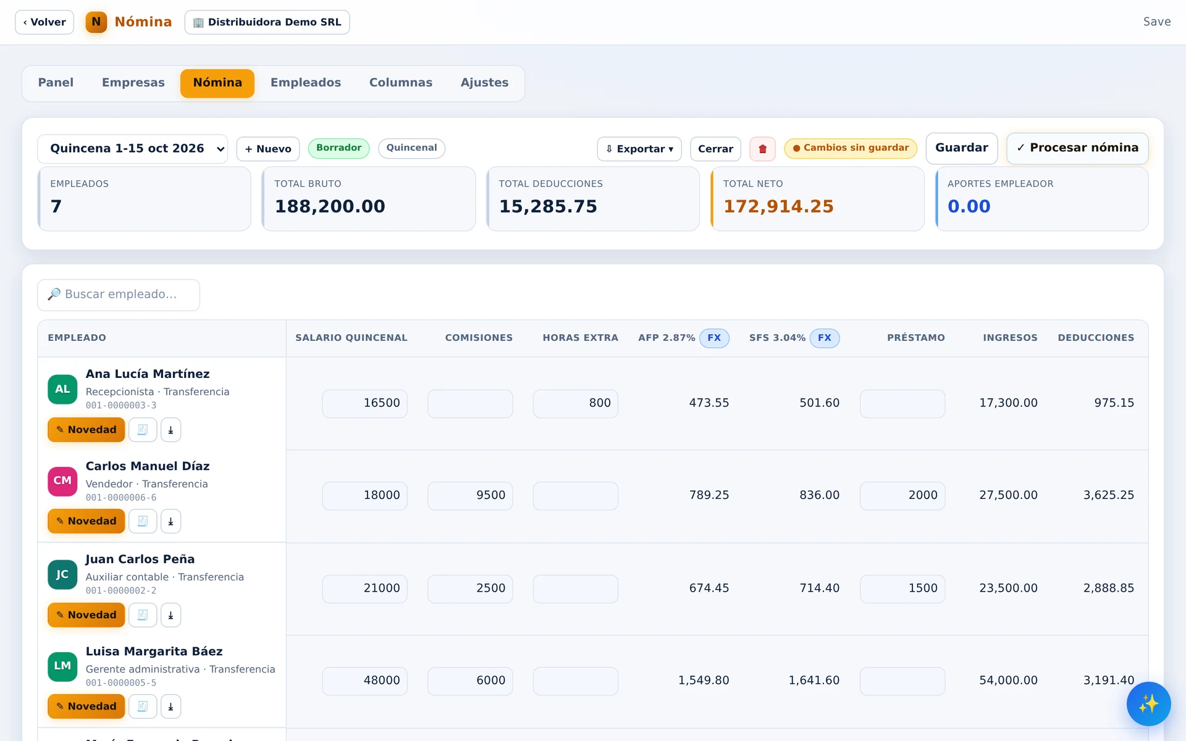The height and width of the screenshot is (741, 1186).
Task: Go to the Columnas tab
Action: pos(401,83)
